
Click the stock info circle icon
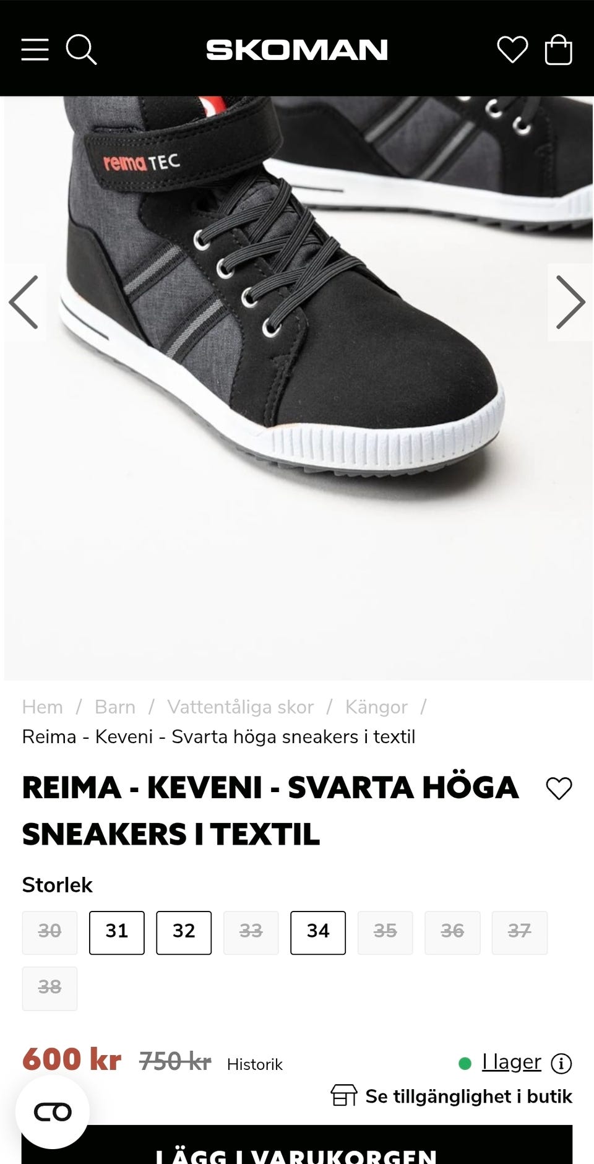point(561,1063)
